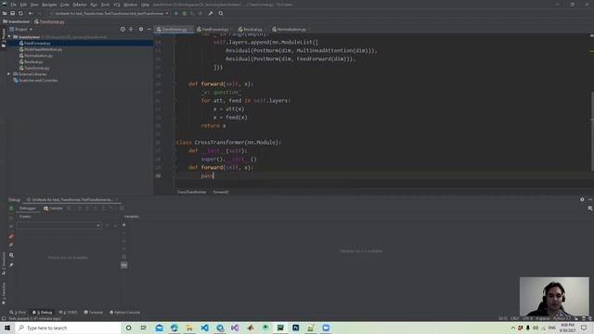Collapse the transformer root folder

[9, 37]
